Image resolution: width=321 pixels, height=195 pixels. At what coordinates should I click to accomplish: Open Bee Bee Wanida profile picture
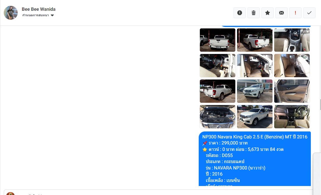[11, 13]
